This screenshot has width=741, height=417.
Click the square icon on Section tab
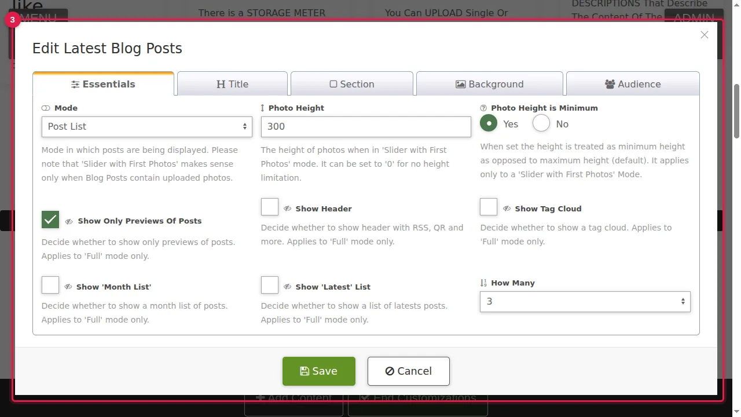coord(333,84)
